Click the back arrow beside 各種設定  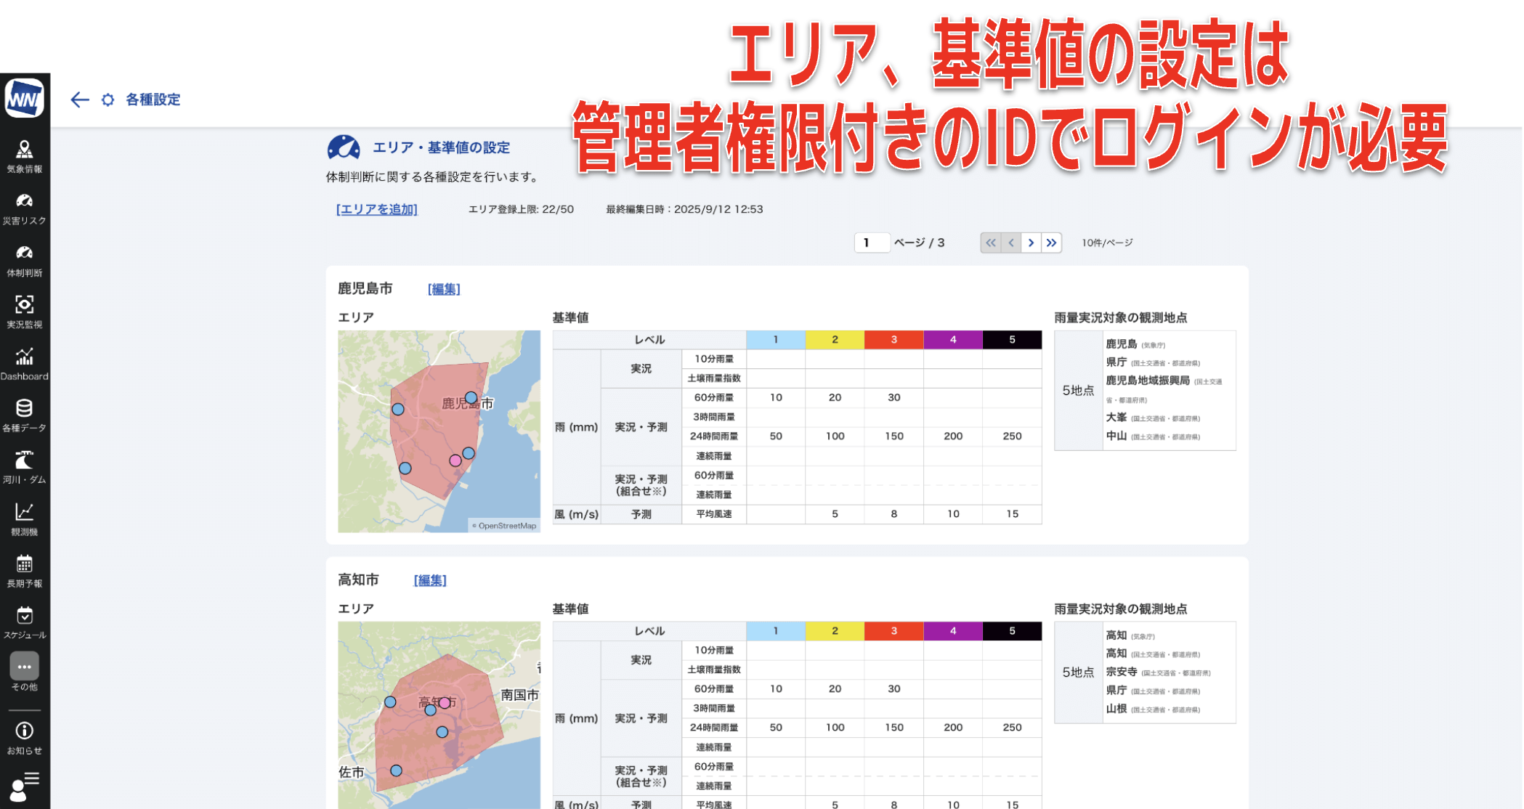pyautogui.click(x=79, y=99)
